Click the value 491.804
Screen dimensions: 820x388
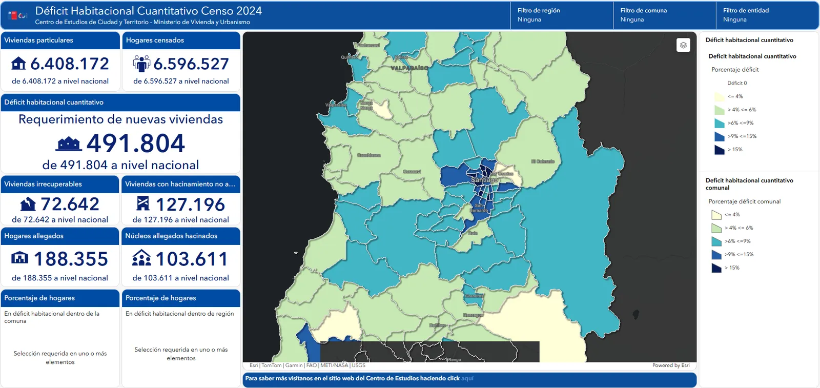tap(136, 144)
